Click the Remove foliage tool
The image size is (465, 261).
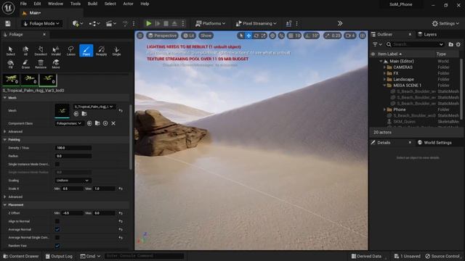(41, 64)
